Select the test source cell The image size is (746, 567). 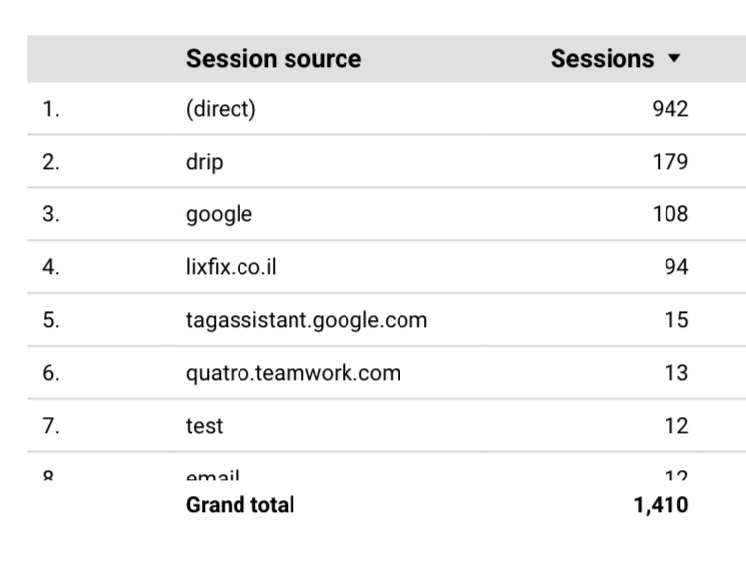coord(204,426)
